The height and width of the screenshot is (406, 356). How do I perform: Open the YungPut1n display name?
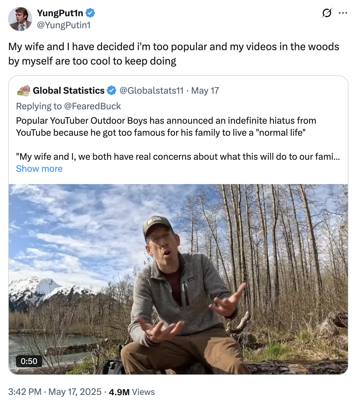pos(60,13)
